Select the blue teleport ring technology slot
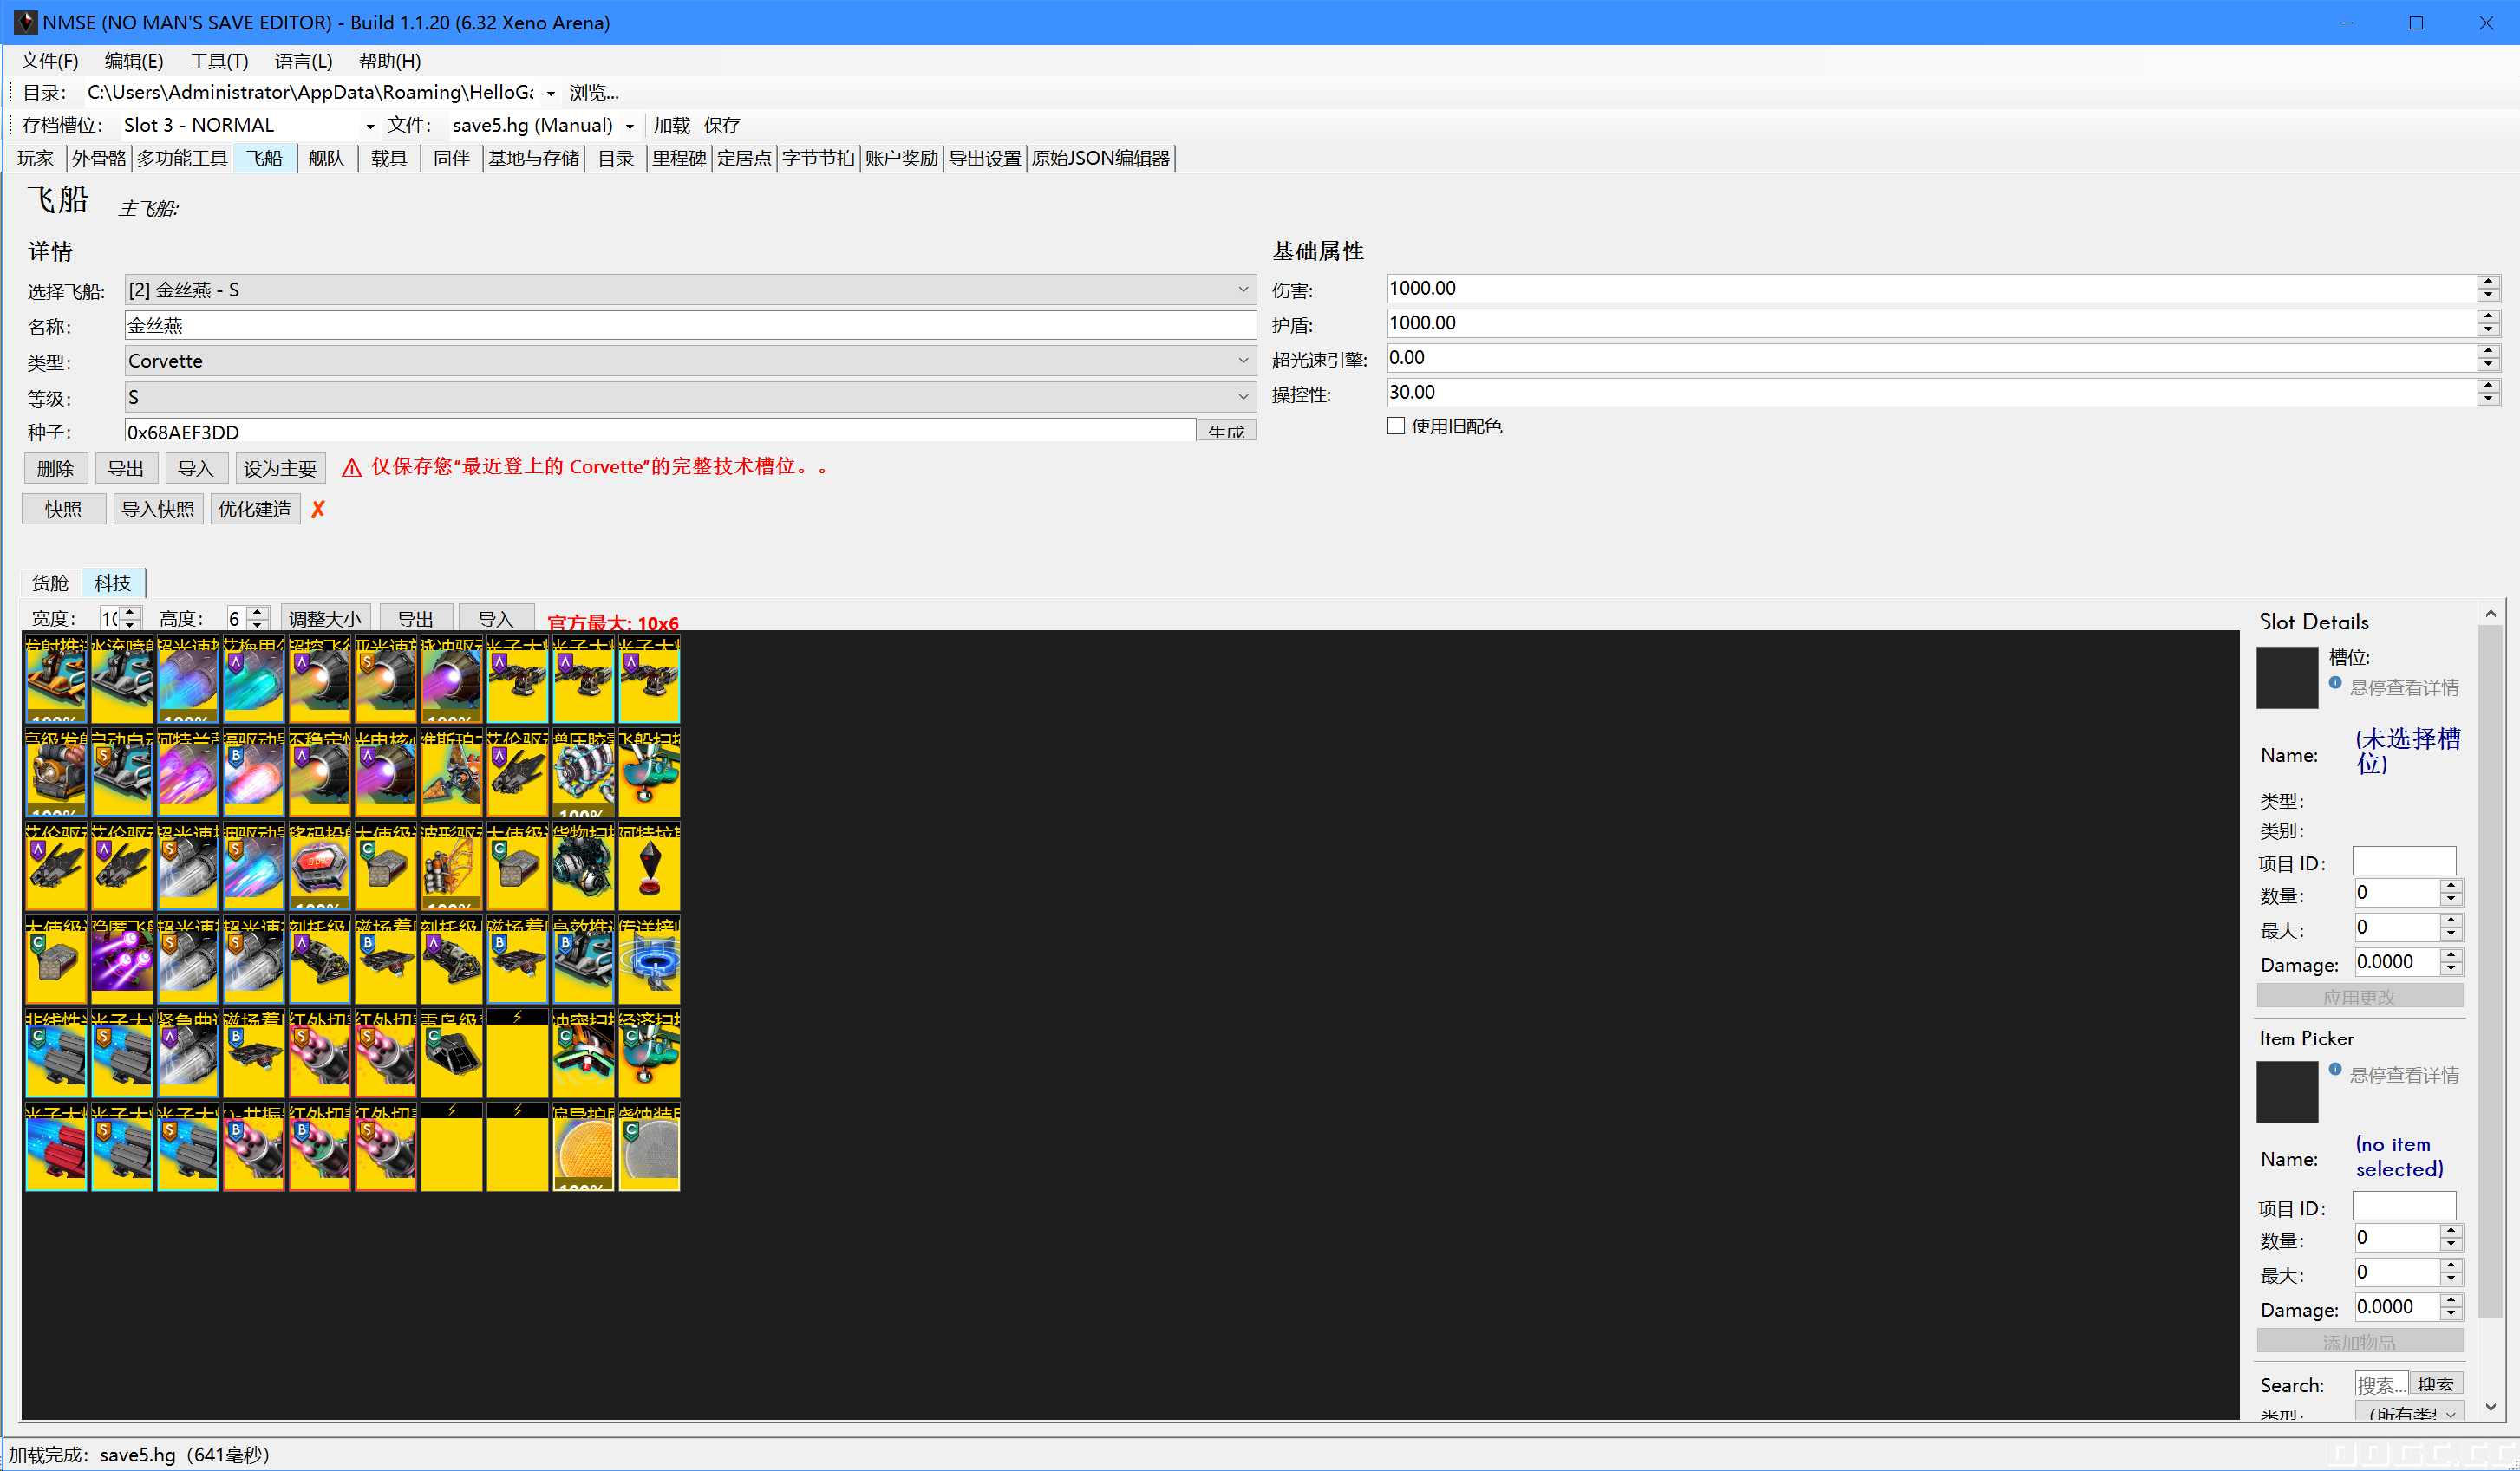 pos(649,960)
